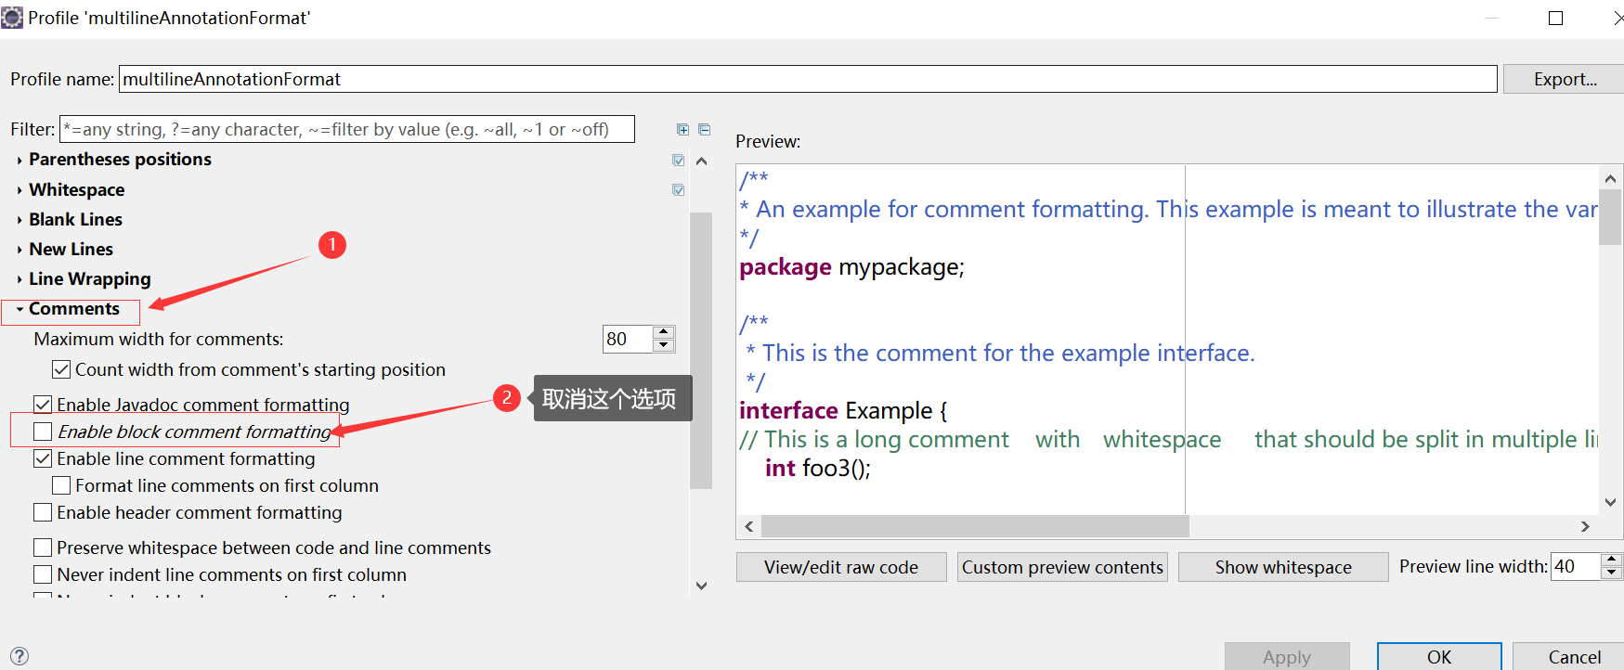
Task: Click the expand all sections icon
Action: (x=682, y=130)
